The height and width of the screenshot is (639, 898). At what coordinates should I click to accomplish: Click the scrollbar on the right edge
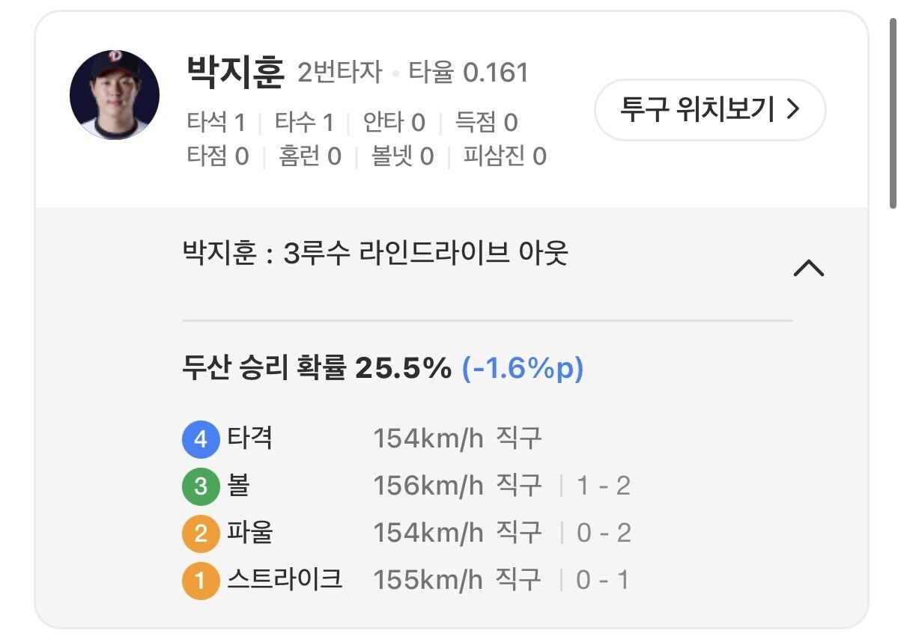pyautogui.click(x=892, y=112)
